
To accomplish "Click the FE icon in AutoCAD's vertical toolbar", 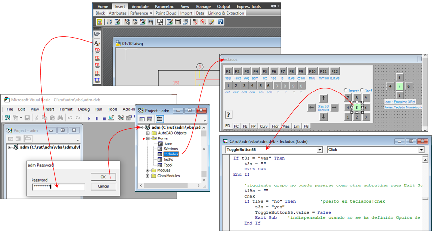I will click(97, 65).
